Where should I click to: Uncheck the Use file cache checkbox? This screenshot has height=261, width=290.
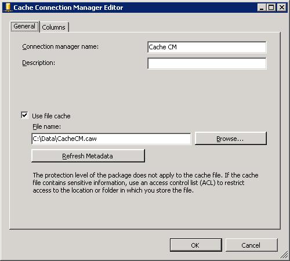click(24, 115)
